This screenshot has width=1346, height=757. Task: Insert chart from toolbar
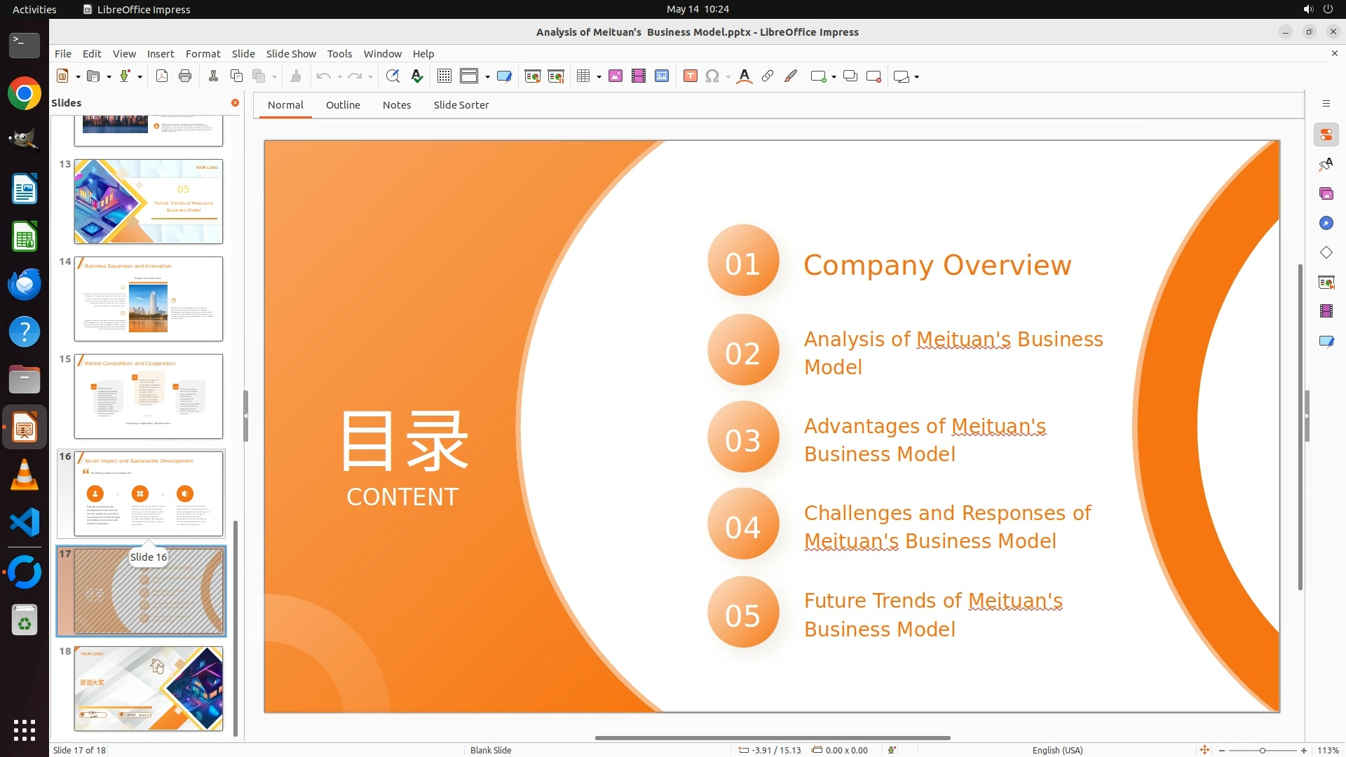(662, 76)
